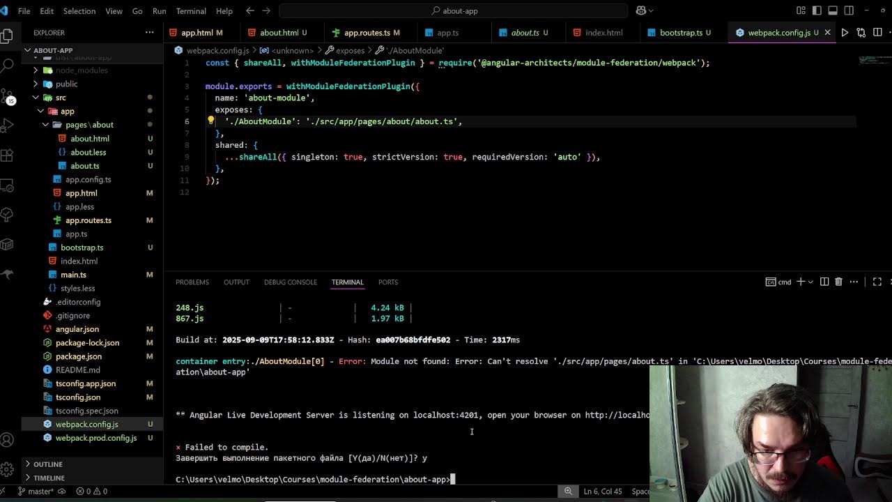Viewport: 892px width, 502px height.
Task: Open the Search view in activity bar
Action: coord(7,65)
